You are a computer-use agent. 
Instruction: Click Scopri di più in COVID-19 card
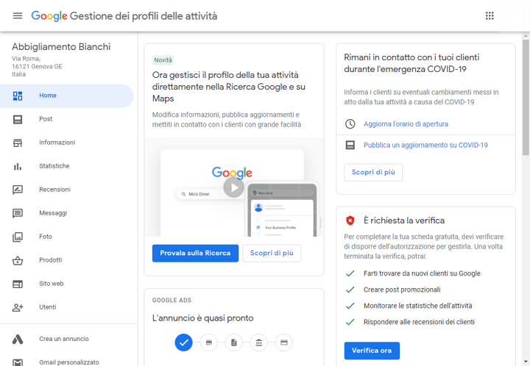click(x=373, y=173)
